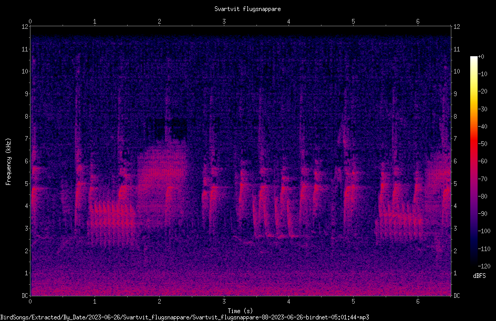Click the 'Frequency (kHz)' axis label
Viewport: 496px width, 321px height.
[x=8, y=162]
